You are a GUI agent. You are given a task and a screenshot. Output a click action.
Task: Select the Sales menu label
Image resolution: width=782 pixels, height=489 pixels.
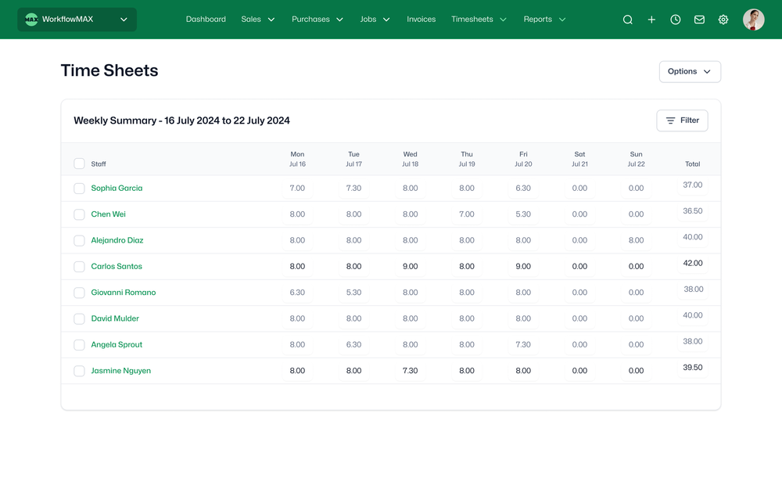click(251, 20)
